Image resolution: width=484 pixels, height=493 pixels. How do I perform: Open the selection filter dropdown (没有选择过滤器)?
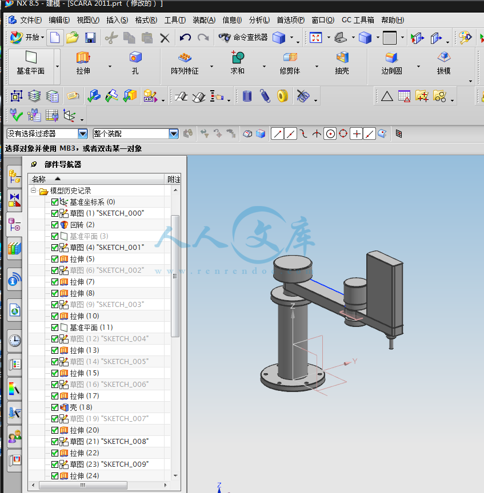pyautogui.click(x=83, y=134)
